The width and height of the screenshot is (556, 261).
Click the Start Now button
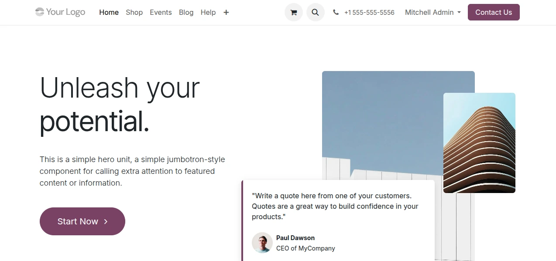point(82,221)
